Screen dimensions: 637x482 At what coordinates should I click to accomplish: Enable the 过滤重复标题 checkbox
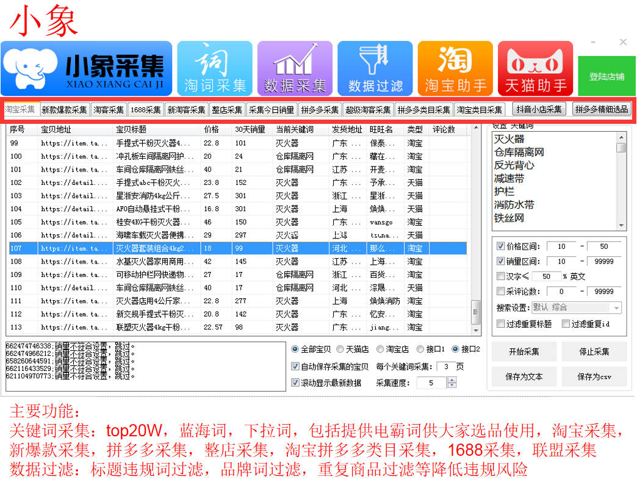click(500, 323)
